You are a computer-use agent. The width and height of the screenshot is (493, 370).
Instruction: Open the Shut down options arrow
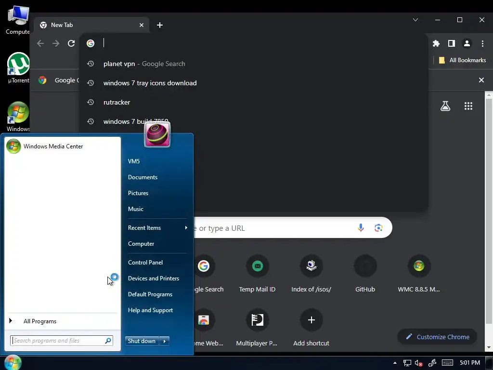[165, 341]
